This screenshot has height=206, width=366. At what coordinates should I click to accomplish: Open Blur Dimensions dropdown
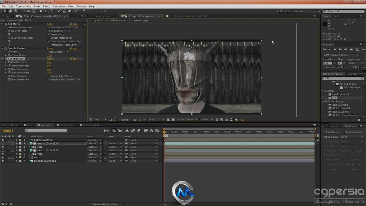click(x=64, y=80)
